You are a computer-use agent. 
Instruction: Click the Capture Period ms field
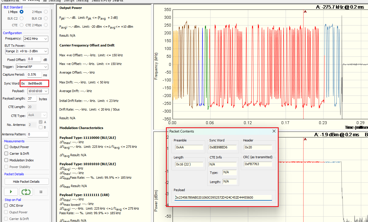click(x=34, y=74)
